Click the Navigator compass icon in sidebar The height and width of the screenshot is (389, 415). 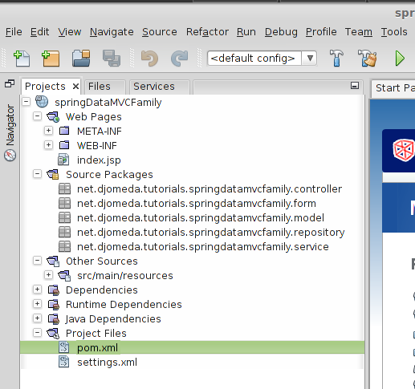click(x=10, y=156)
